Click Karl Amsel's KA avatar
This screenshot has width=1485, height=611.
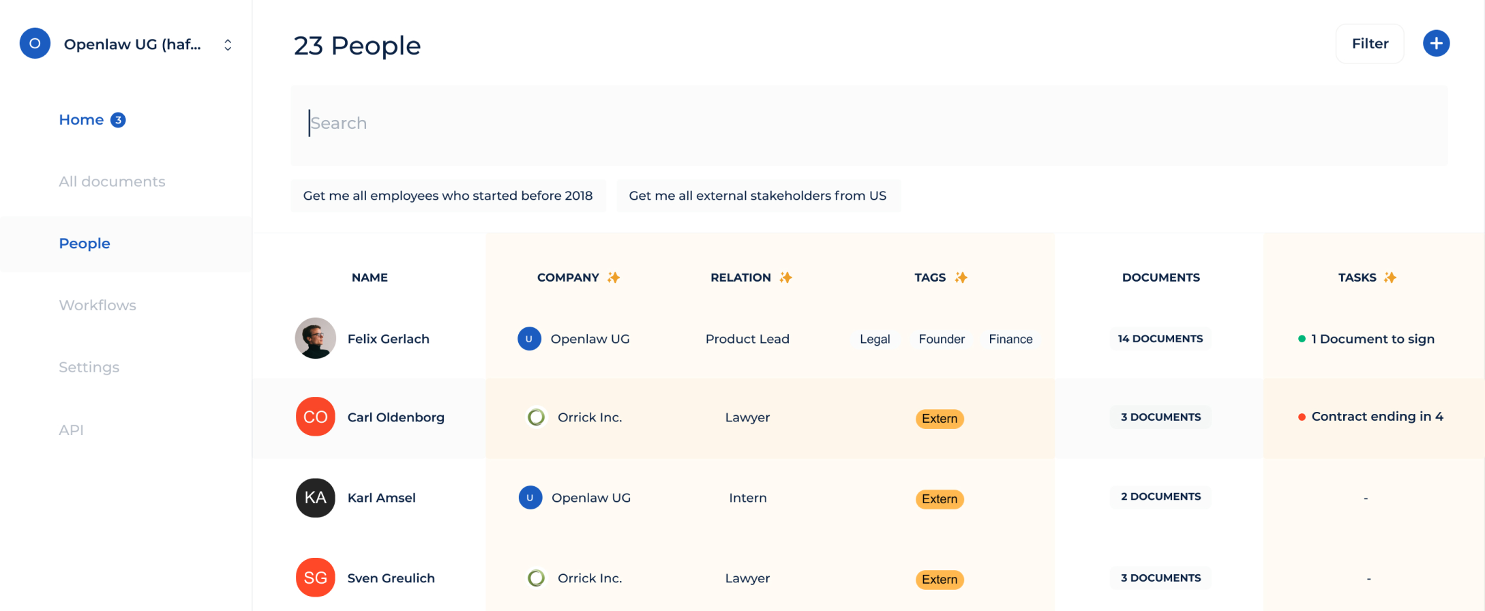pyautogui.click(x=315, y=498)
